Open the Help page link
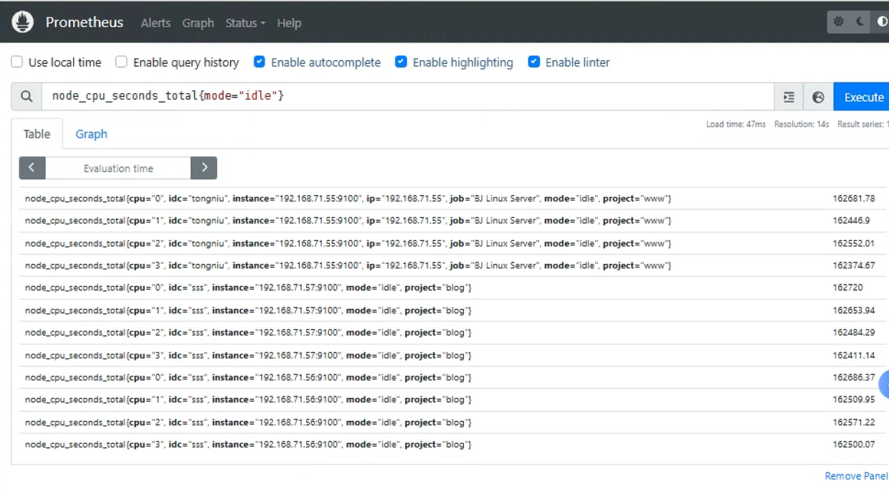The width and height of the screenshot is (889, 494). pyautogui.click(x=289, y=23)
